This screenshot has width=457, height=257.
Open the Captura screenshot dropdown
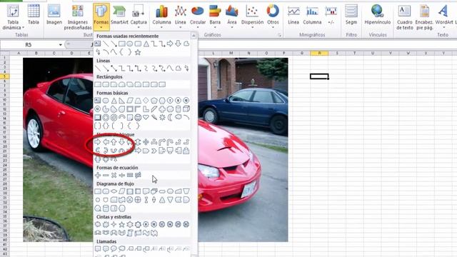click(139, 17)
